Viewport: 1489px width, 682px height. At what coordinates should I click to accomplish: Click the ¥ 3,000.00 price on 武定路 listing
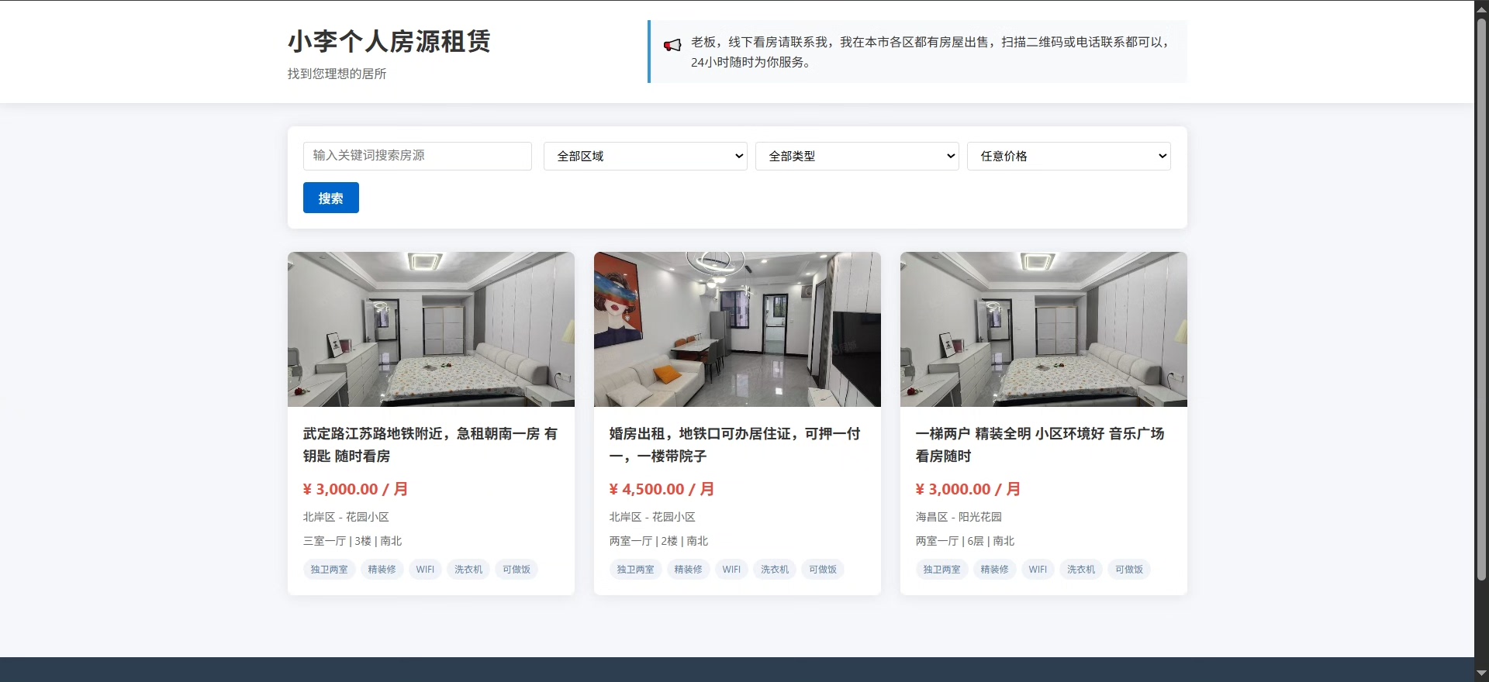pos(355,489)
